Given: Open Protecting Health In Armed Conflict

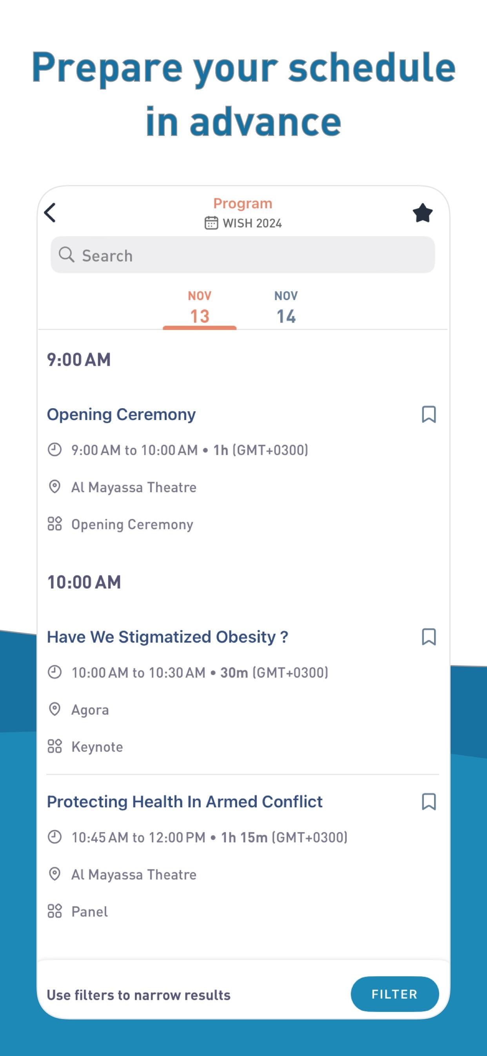Looking at the screenshot, I should pos(185,801).
